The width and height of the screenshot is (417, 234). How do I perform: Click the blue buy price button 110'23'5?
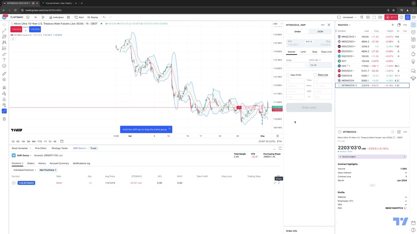[x=35, y=29]
